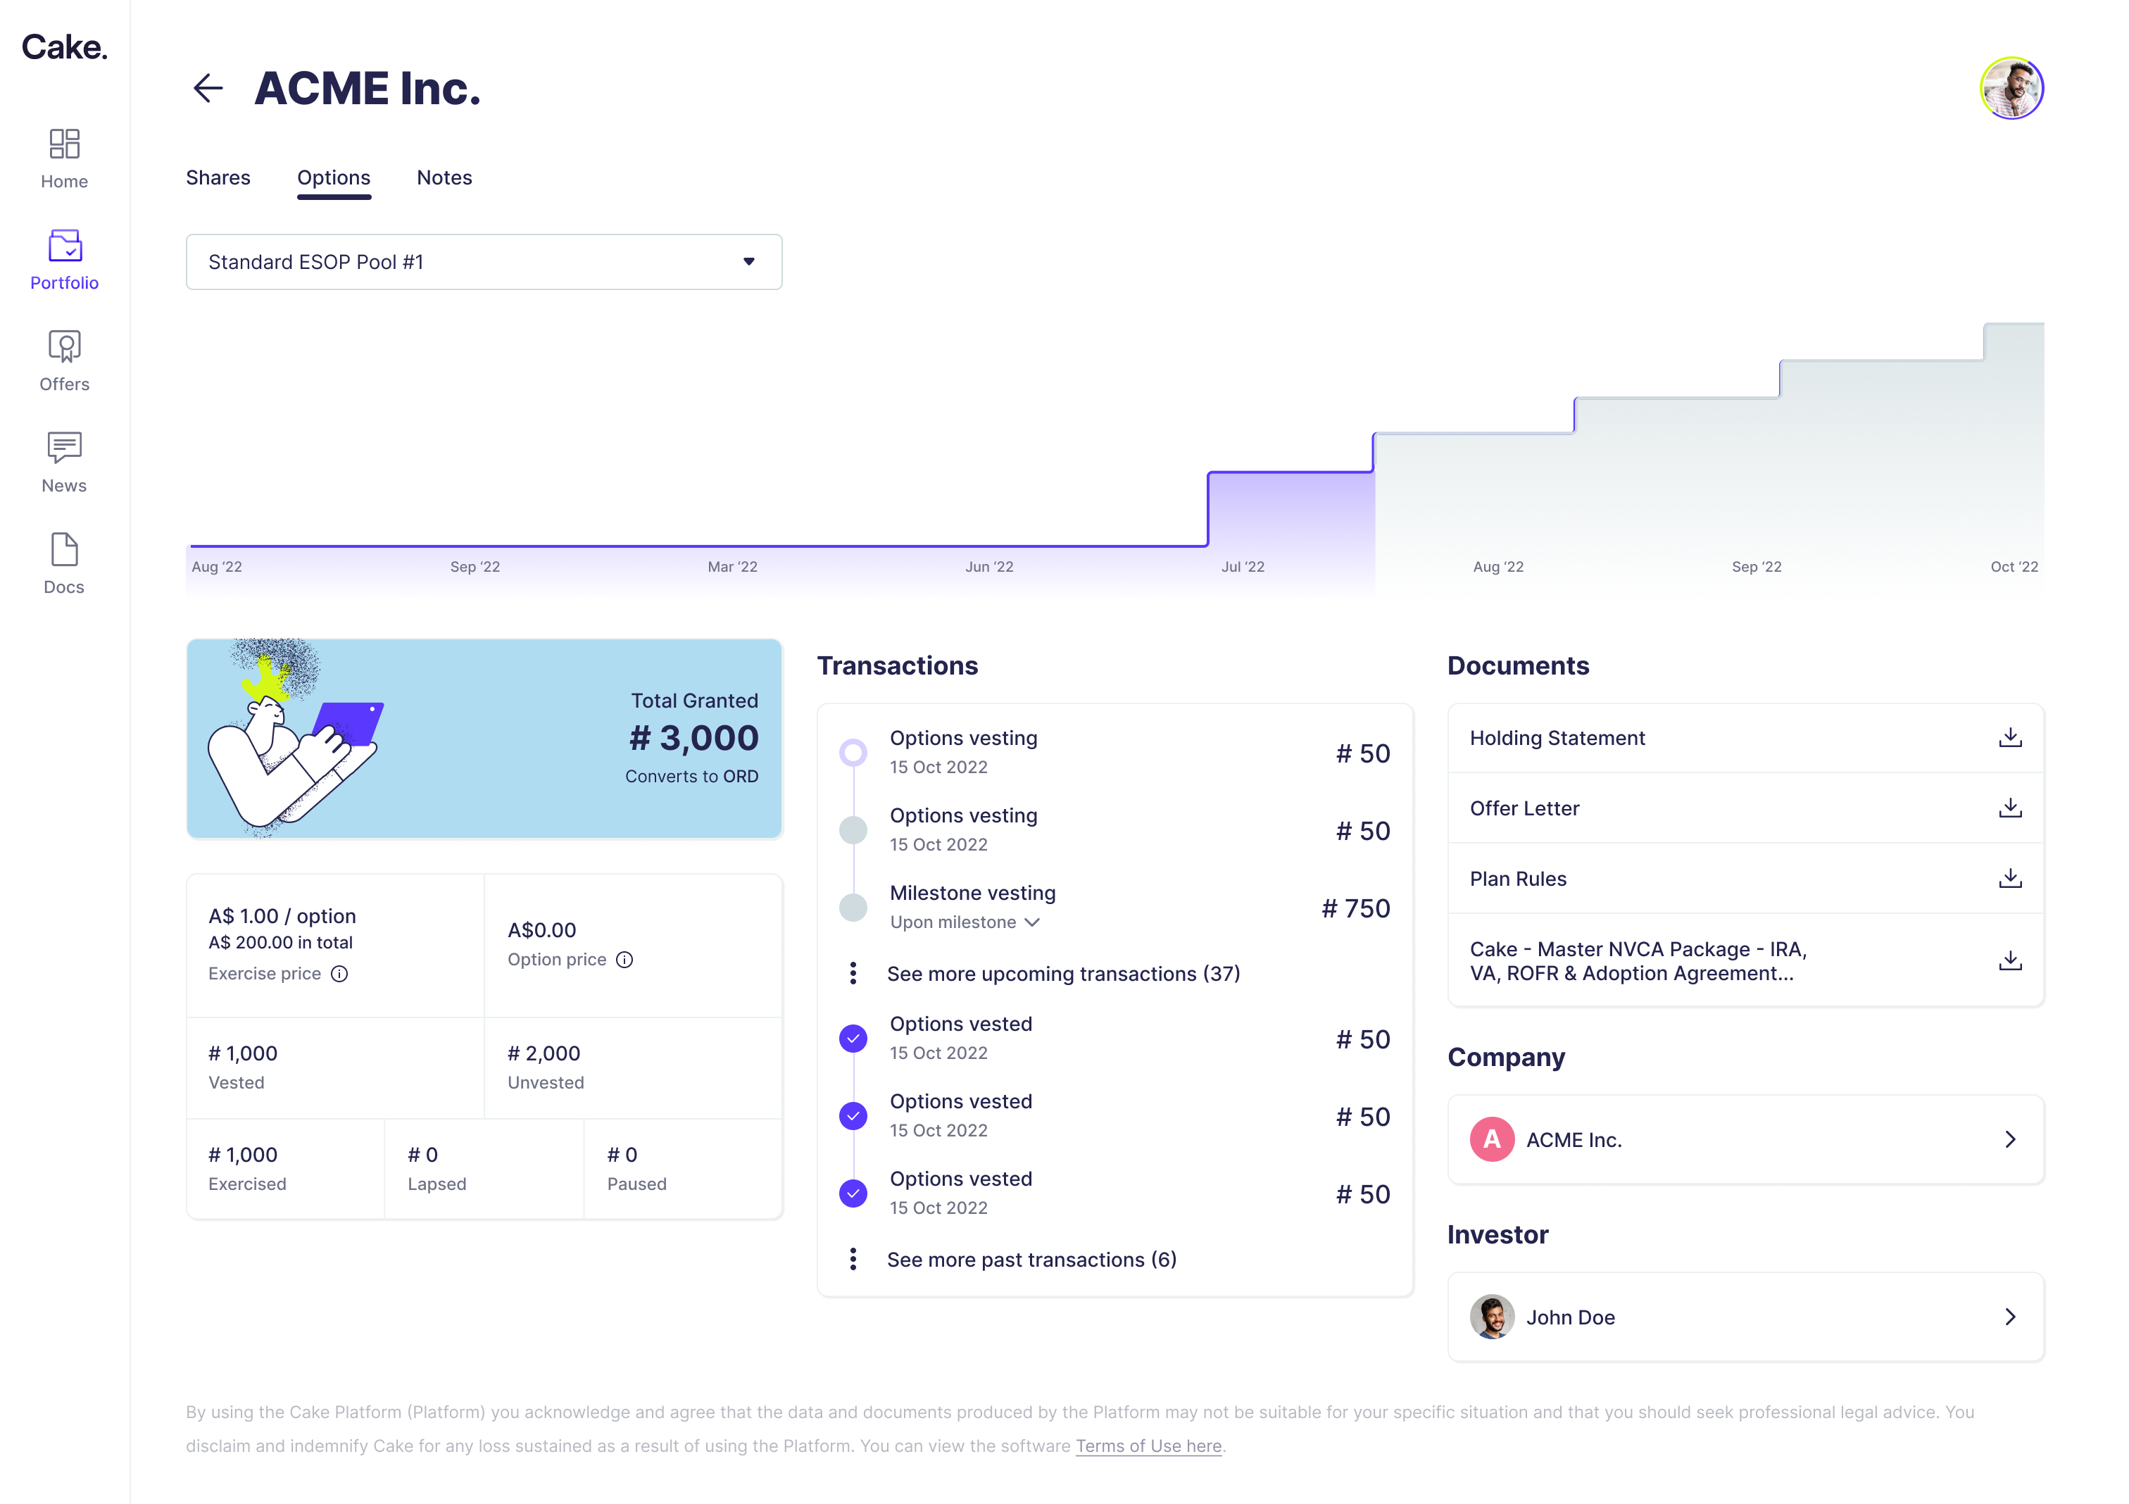Open Home in the sidebar
The height and width of the screenshot is (1504, 2129).
[x=64, y=158]
